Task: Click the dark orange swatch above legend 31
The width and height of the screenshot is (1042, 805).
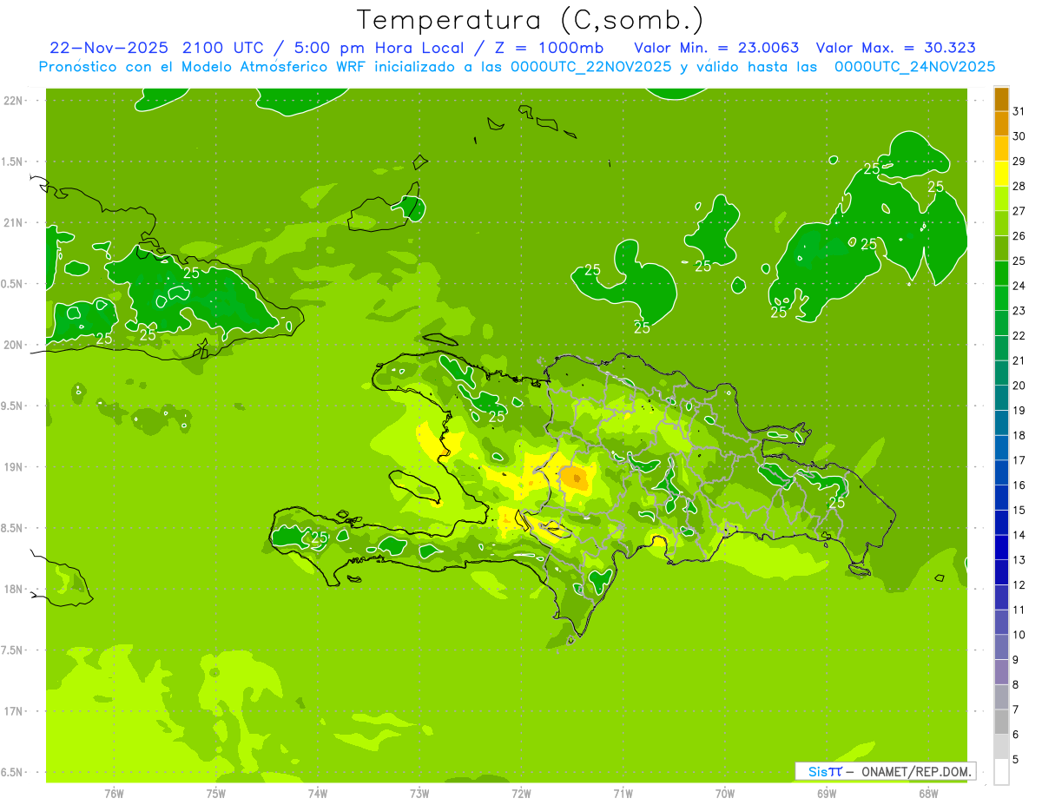Action: (1001, 99)
